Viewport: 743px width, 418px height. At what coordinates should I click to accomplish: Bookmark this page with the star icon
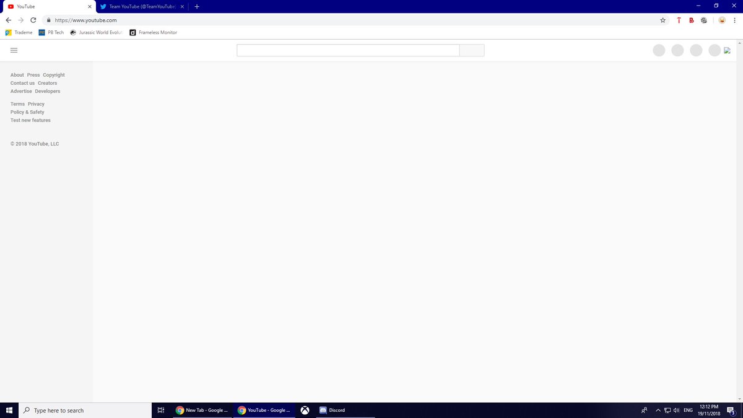pyautogui.click(x=663, y=20)
